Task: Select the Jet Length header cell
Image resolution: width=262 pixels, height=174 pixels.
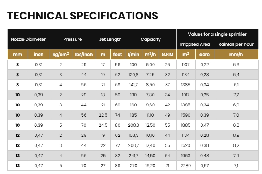Action: pyautogui.click(x=111, y=39)
